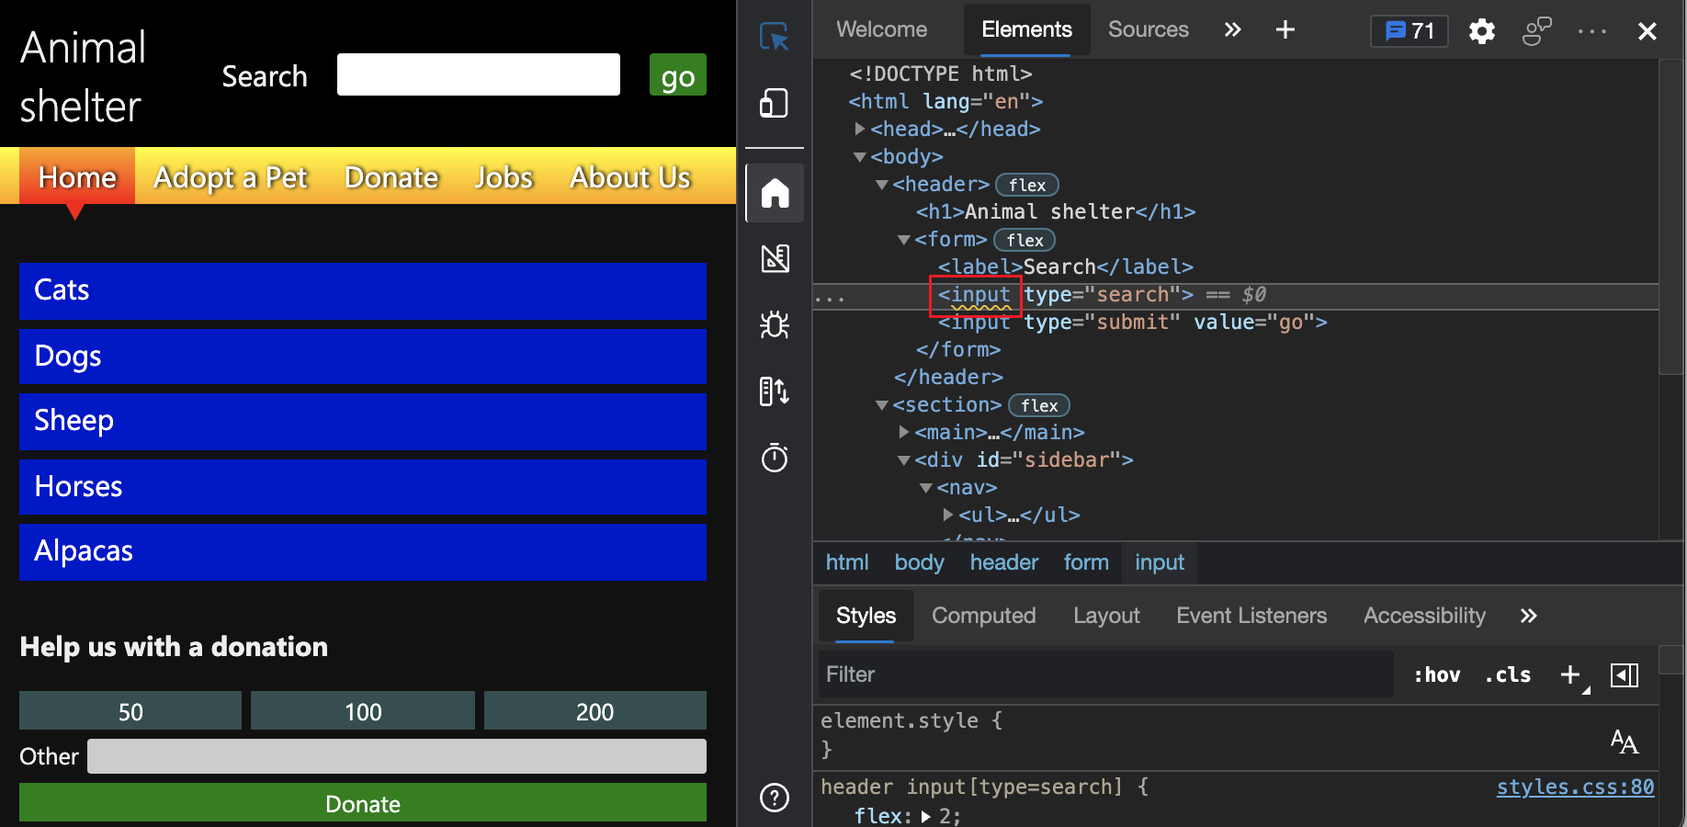Expand the ul element inside nav
Screen dimensions: 1687x827
947,515
